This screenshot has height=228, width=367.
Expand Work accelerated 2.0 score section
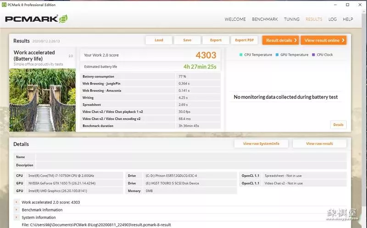pyautogui.click(x=17, y=202)
